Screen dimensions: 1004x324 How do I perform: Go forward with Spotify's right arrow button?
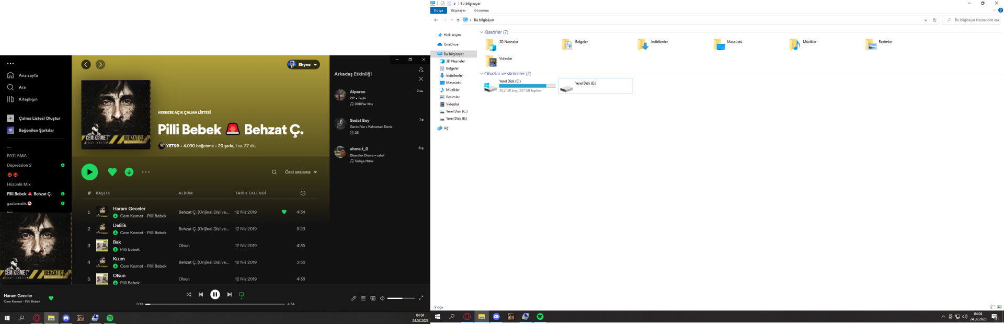pyautogui.click(x=100, y=64)
